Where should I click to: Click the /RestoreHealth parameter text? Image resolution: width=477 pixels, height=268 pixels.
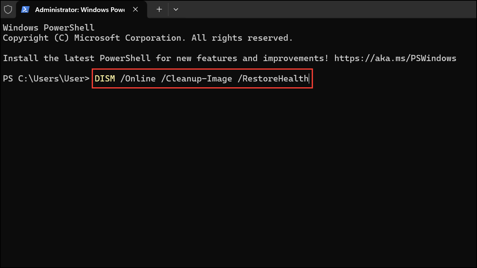273,79
